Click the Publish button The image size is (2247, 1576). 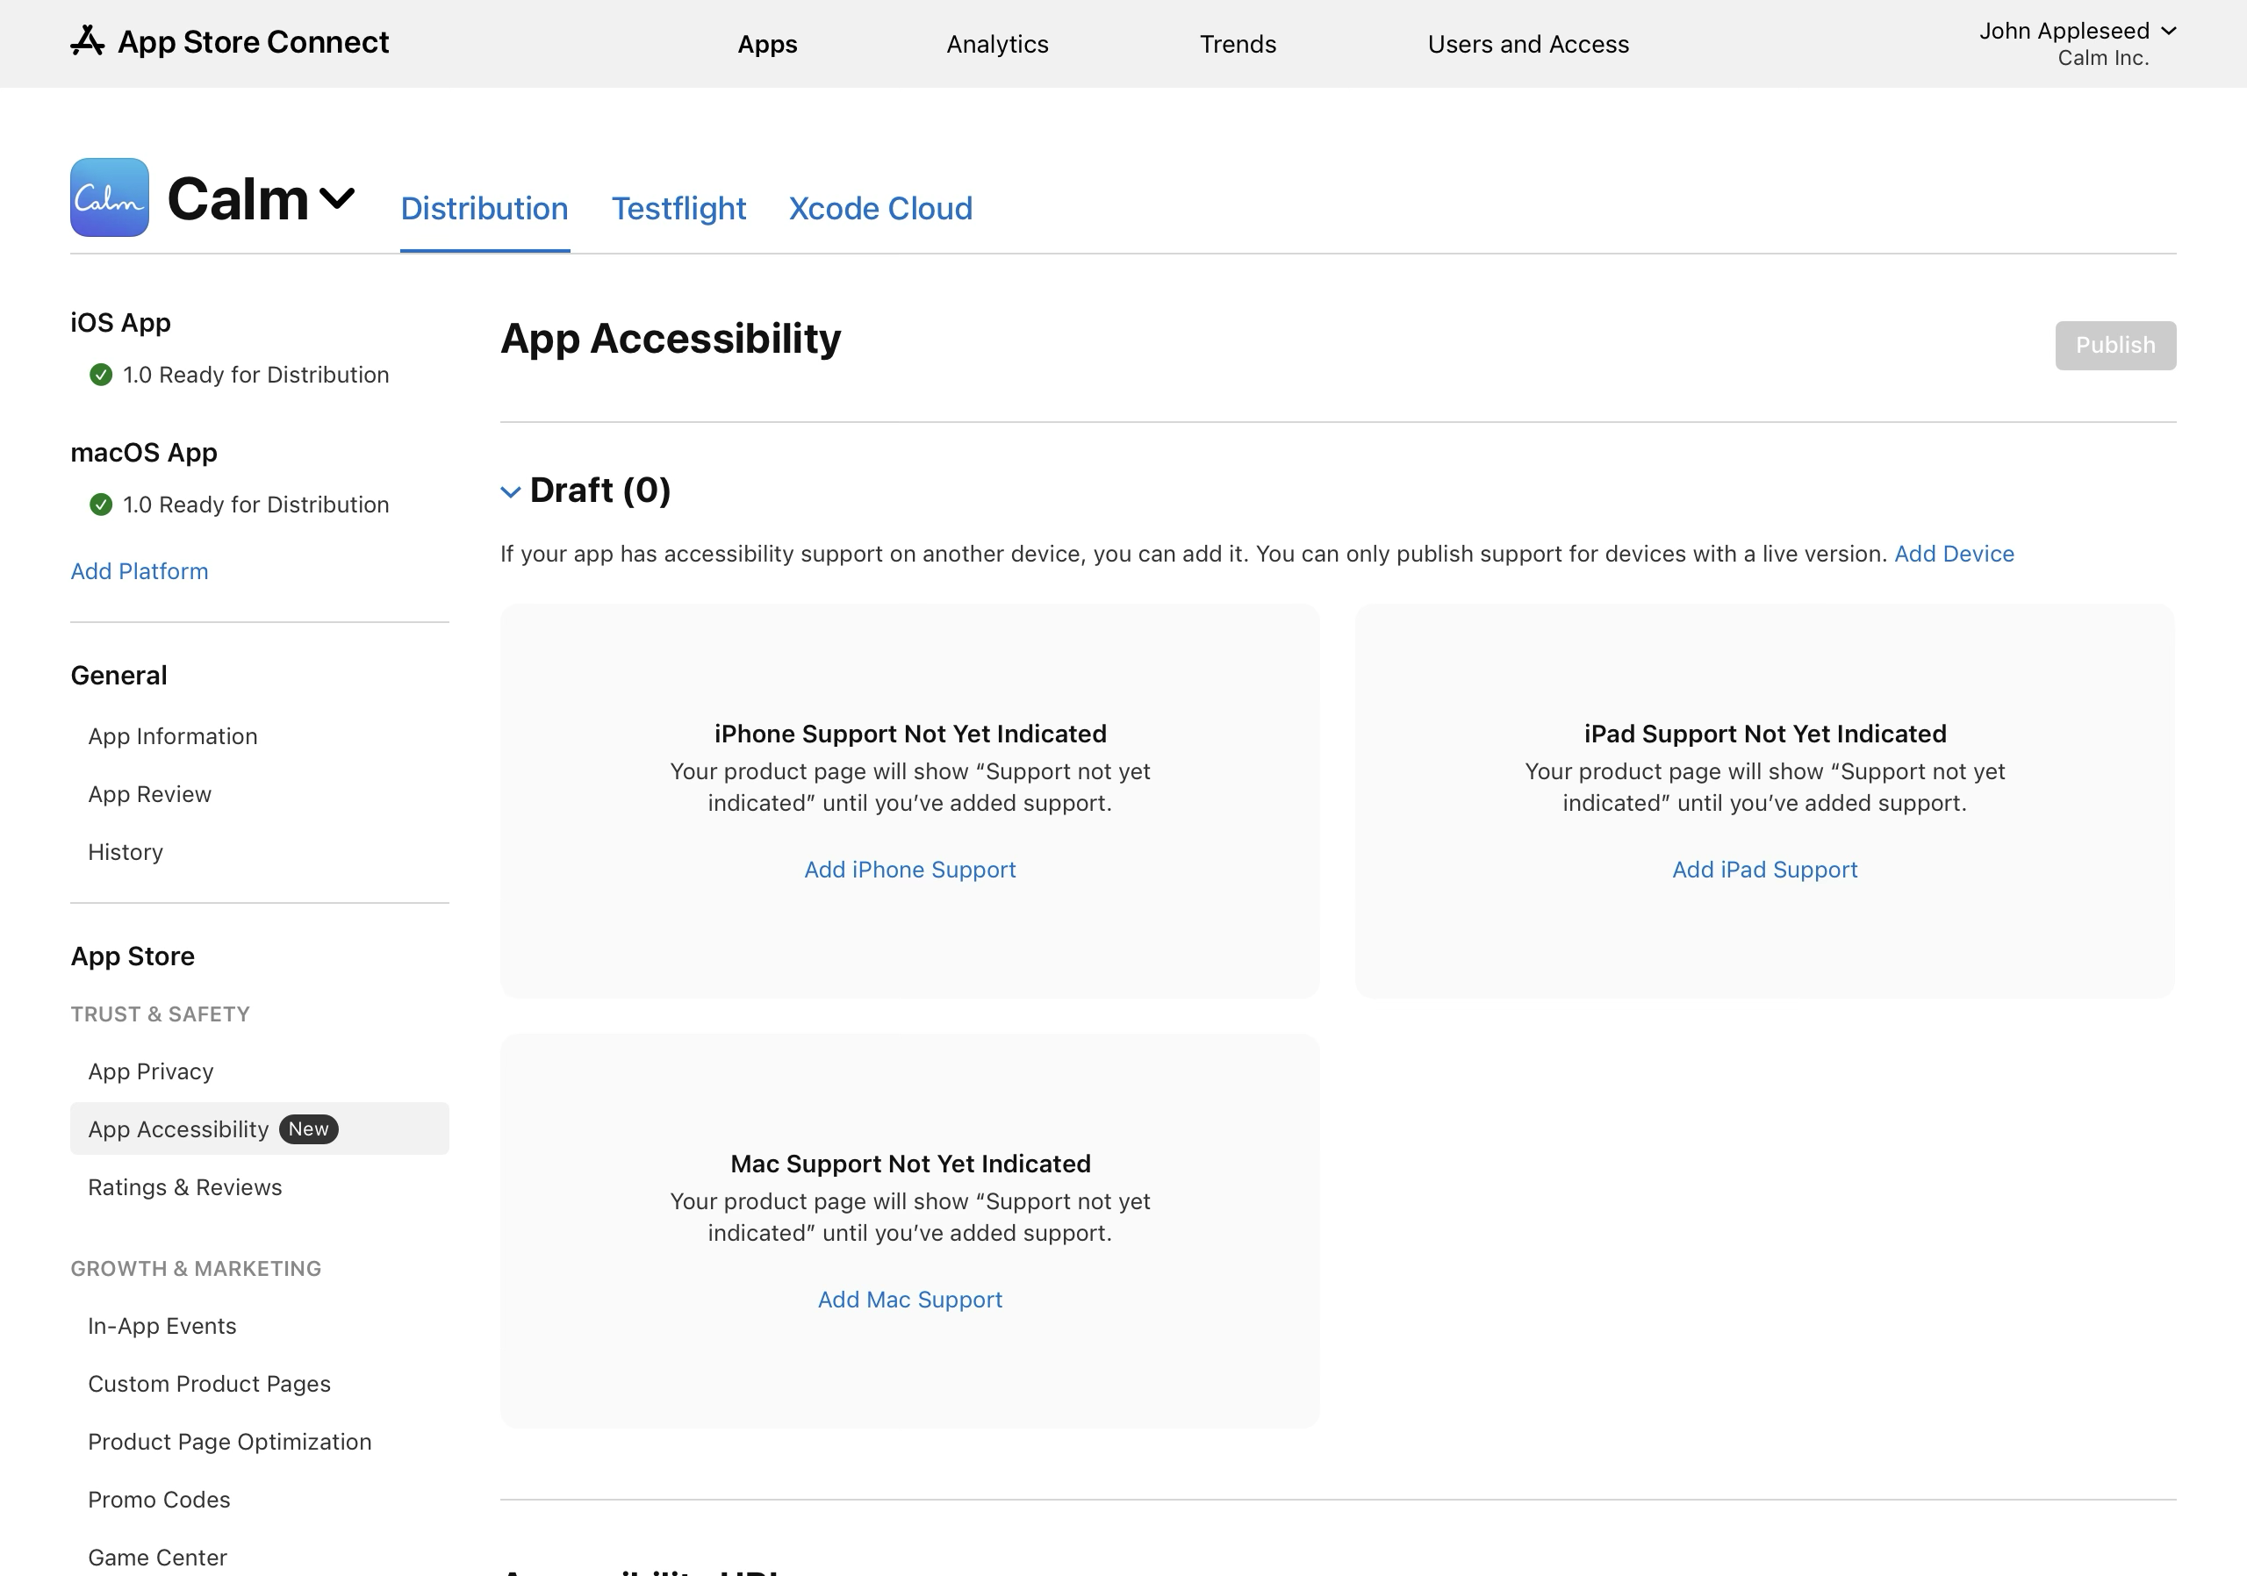pyautogui.click(x=2114, y=344)
